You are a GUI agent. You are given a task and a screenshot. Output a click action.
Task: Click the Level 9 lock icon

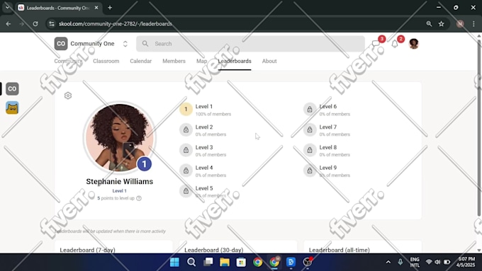tap(310, 171)
